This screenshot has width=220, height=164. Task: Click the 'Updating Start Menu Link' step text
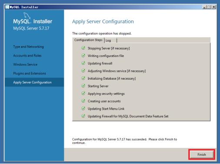pos(106,109)
